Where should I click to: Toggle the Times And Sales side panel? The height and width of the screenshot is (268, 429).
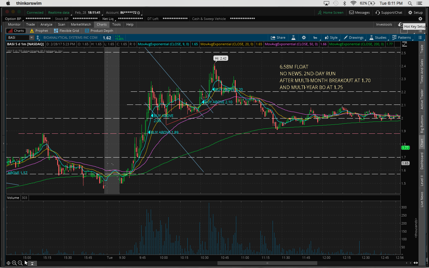pyautogui.click(x=422, y=71)
